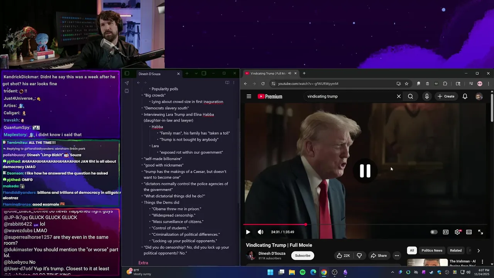Screen dimensions: 494x278
Task: Turn on closed captions (CC)
Action: click(x=446, y=232)
